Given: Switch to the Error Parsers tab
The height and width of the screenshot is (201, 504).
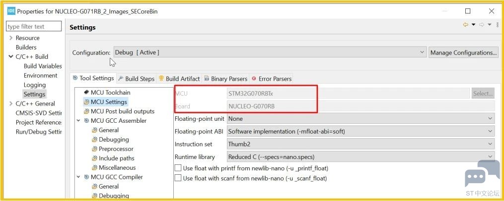Looking at the screenshot, I should [272, 79].
